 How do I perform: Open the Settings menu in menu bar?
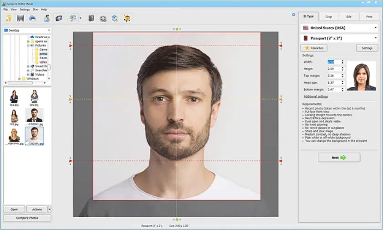25,9
